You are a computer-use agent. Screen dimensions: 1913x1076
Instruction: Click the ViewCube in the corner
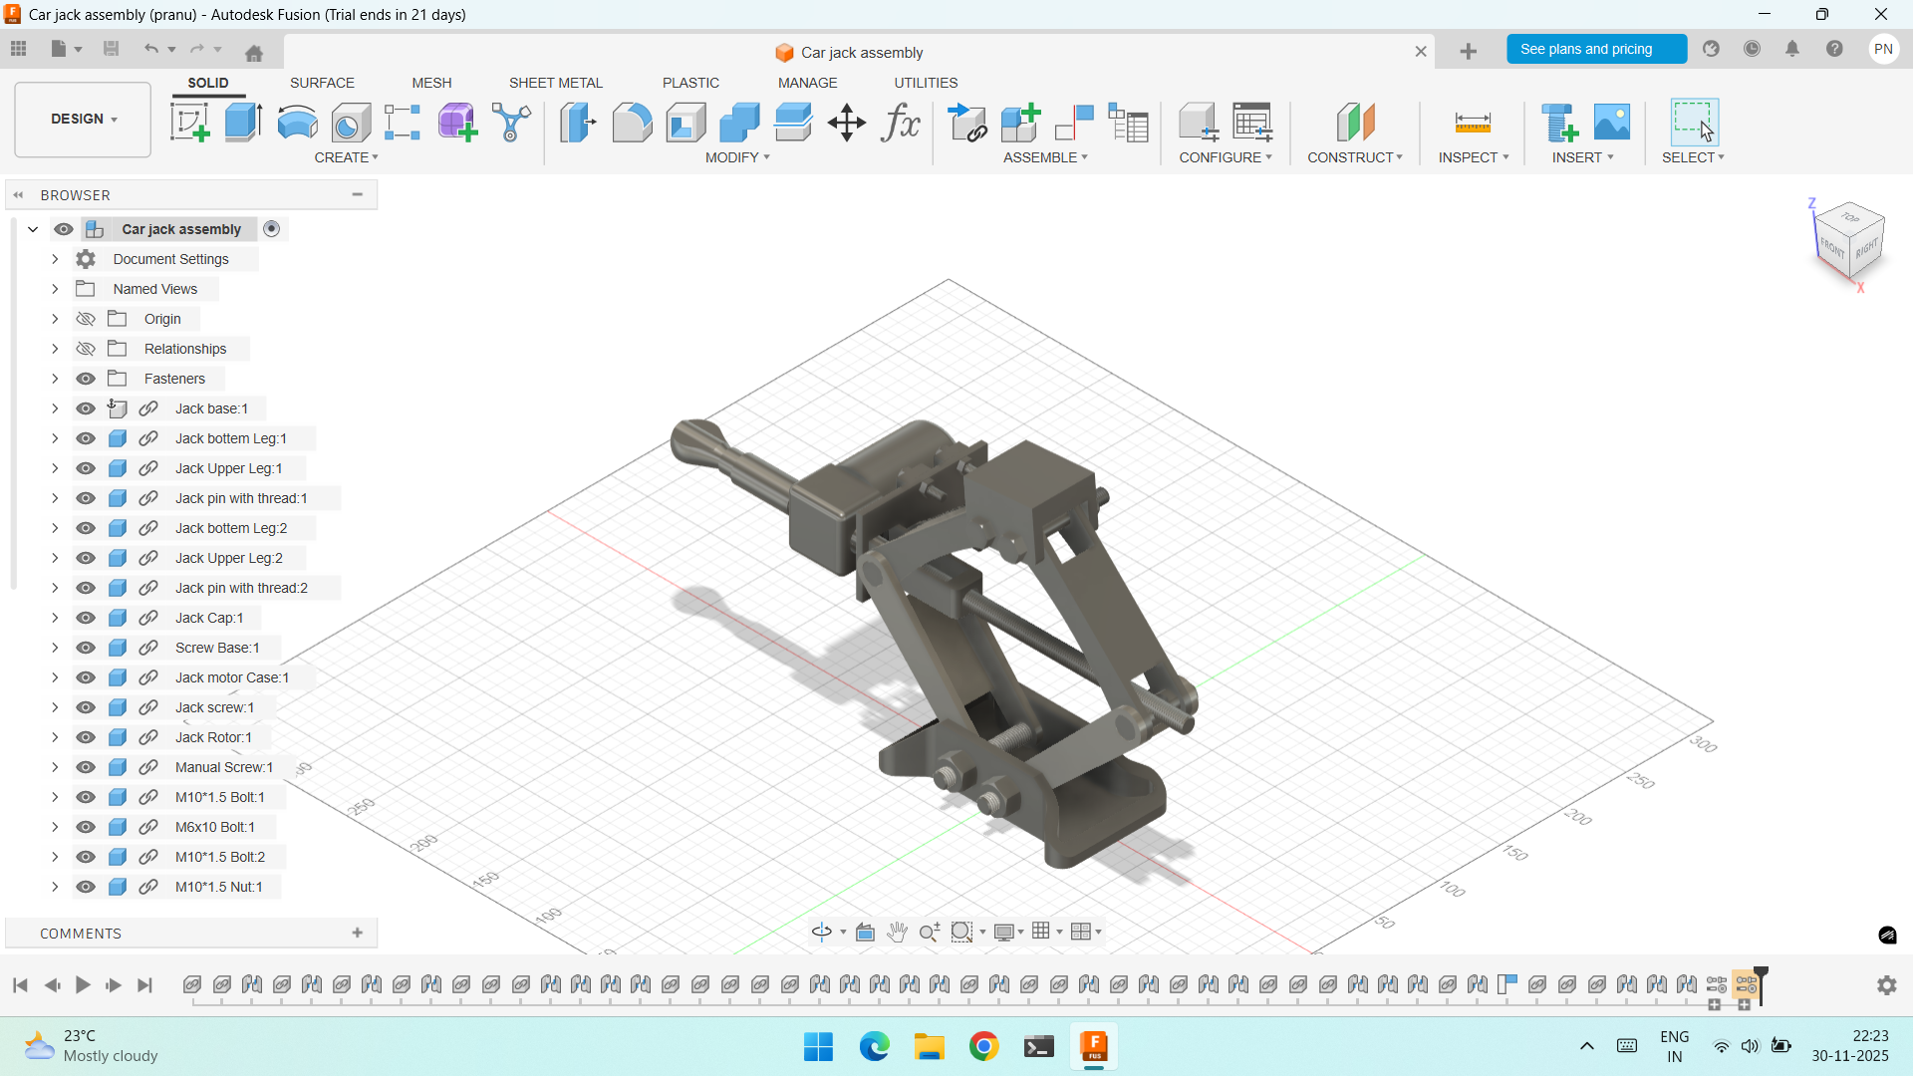coord(1850,242)
